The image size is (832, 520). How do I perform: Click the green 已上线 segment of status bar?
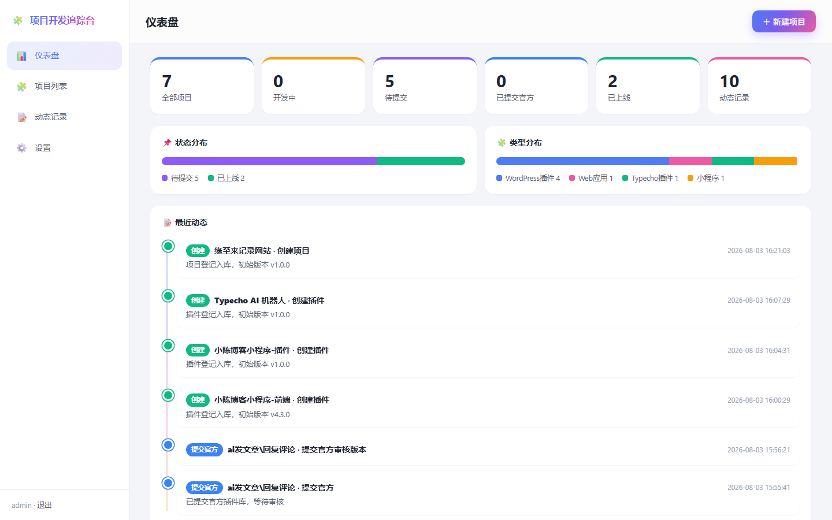click(421, 161)
